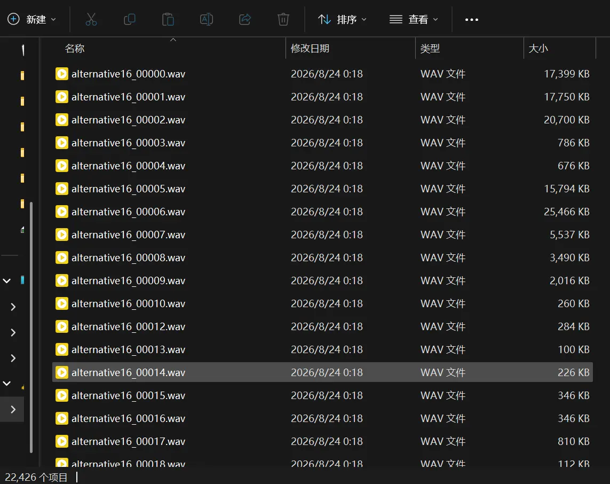The image size is (610, 484).
Task: Click the 5,537 KB size cell
Action: (x=569, y=235)
